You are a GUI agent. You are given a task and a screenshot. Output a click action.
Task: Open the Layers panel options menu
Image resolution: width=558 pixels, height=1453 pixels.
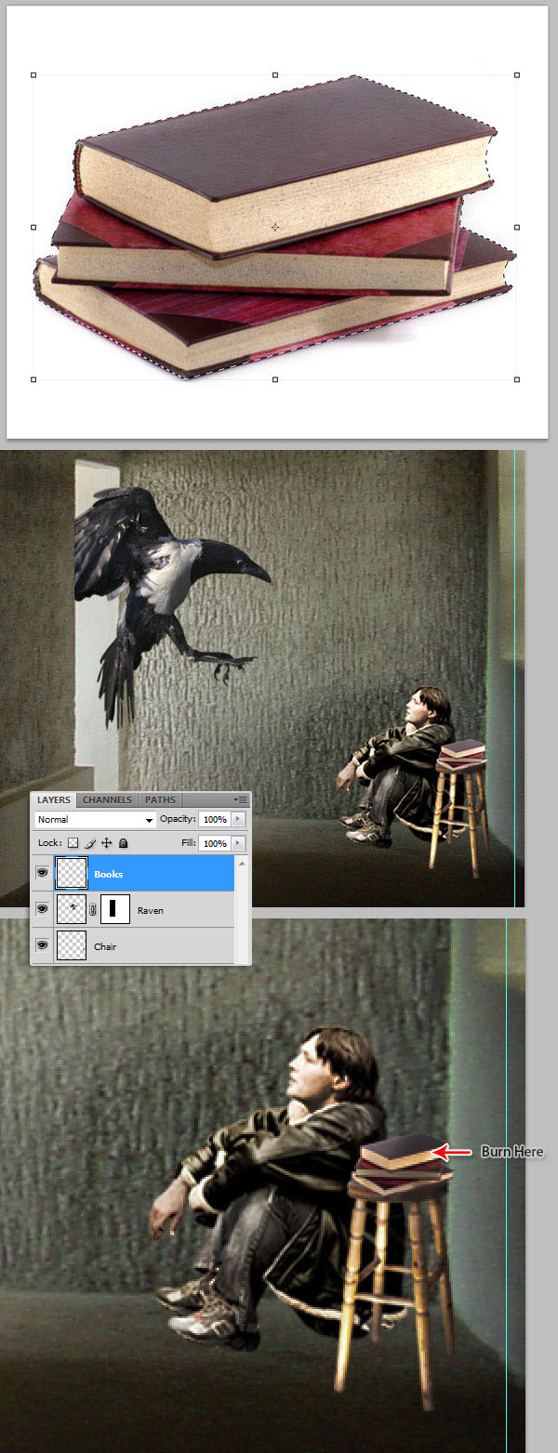241,799
